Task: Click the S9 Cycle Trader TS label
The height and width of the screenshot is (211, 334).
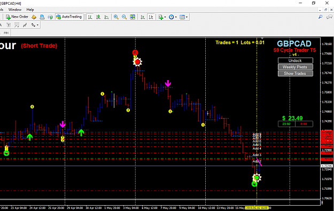Action: coord(295,50)
